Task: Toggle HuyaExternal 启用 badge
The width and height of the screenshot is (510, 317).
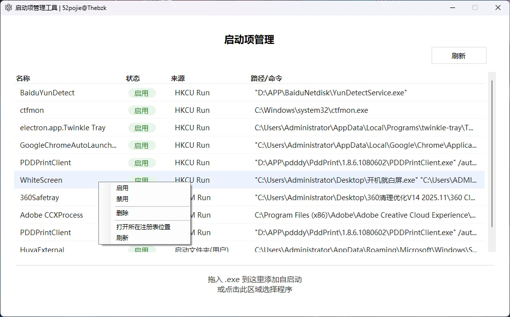Action: click(142, 249)
